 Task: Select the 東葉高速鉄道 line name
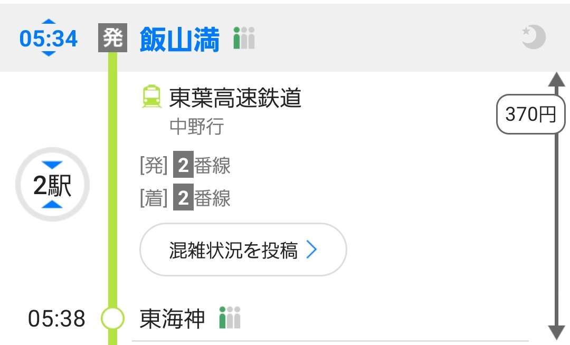pos(235,98)
